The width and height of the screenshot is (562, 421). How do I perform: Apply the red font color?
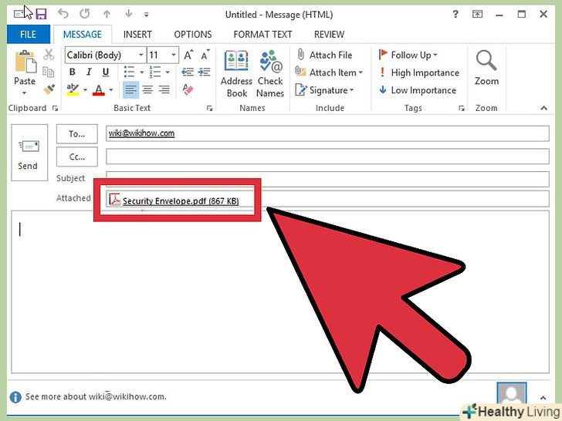click(x=99, y=89)
